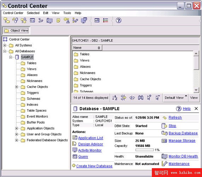
Task: Click the Object View tab button
Action: 16,30
